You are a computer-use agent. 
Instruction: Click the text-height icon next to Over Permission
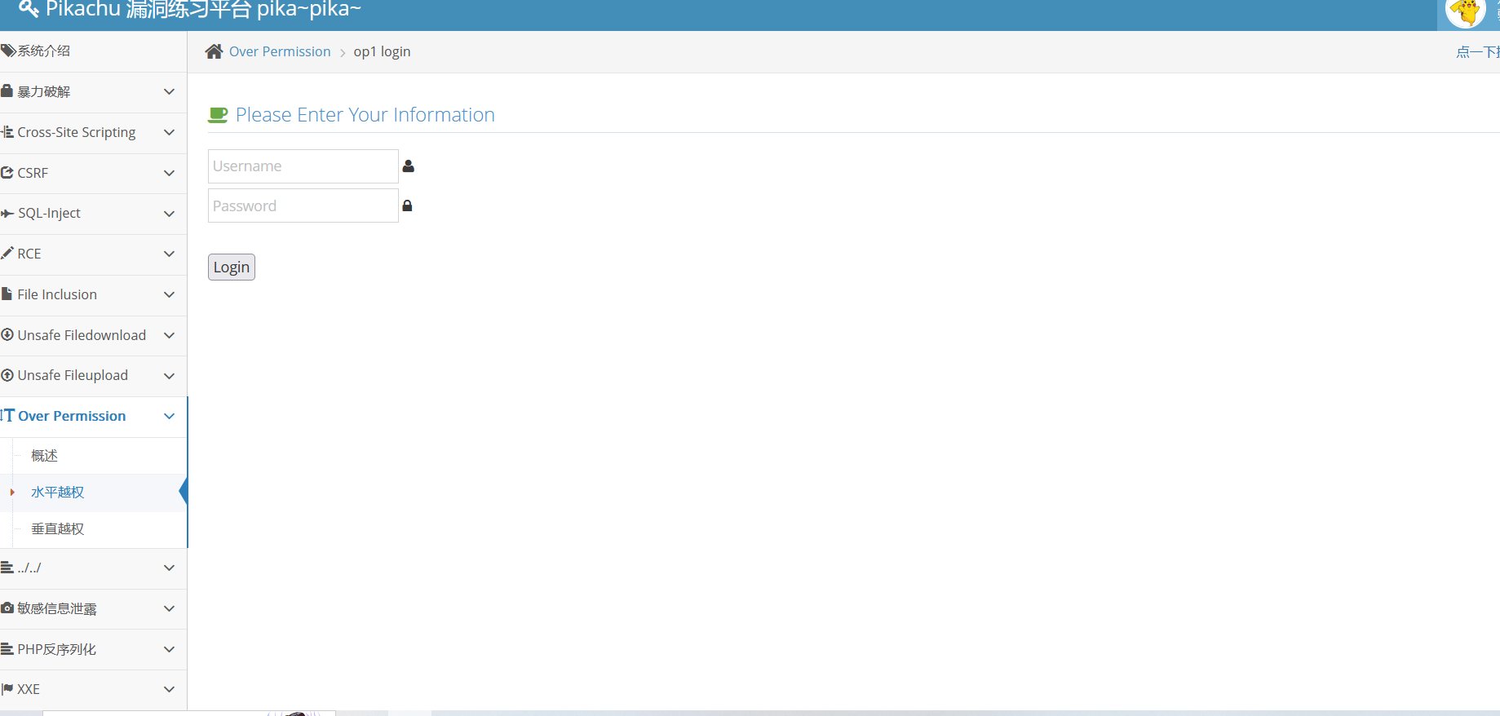tap(7, 415)
